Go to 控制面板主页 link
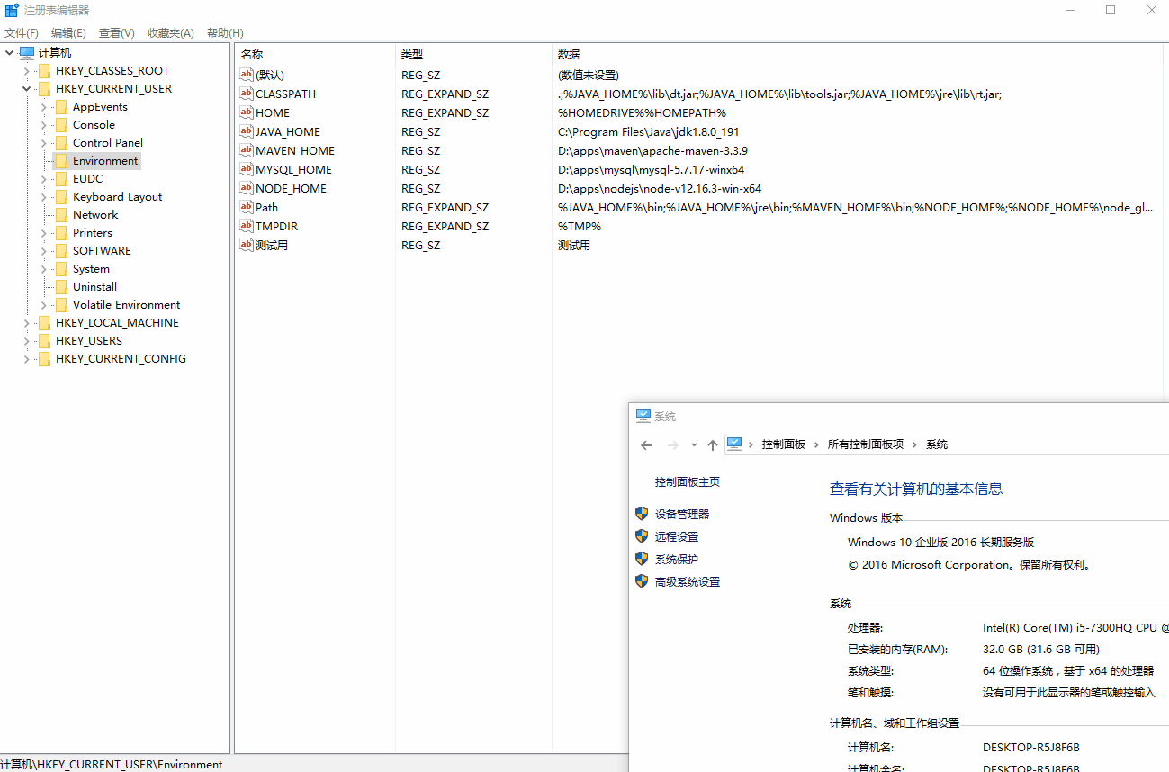Screen dimensions: 1169x772 point(688,481)
